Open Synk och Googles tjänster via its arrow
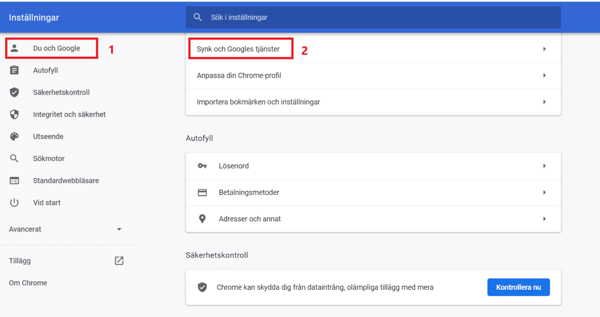This screenshot has height=317, width=600. tap(544, 49)
